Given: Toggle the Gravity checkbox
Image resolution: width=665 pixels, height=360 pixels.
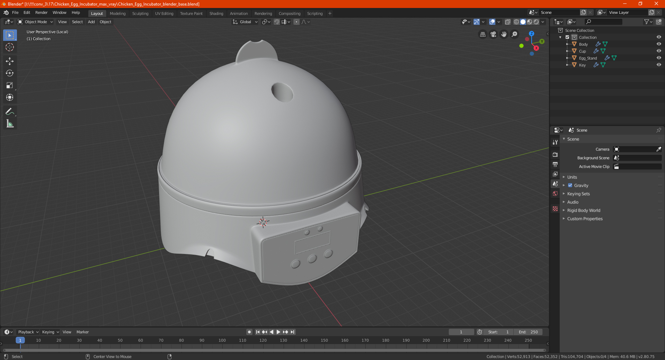Looking at the screenshot, I should 570,185.
